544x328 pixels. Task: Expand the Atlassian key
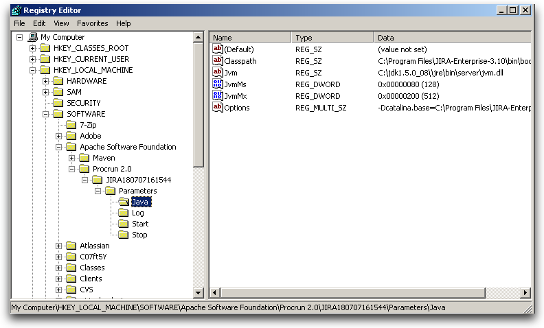59,246
